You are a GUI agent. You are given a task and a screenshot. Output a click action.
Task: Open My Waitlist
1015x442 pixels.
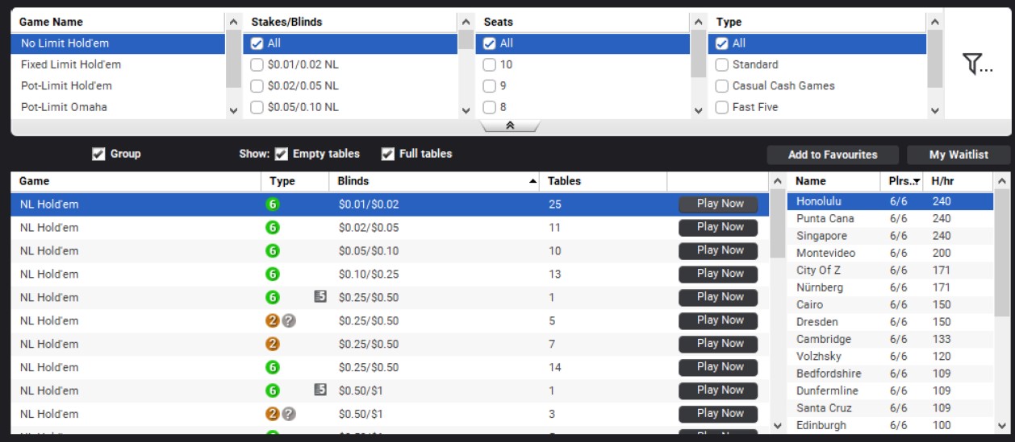click(x=958, y=155)
